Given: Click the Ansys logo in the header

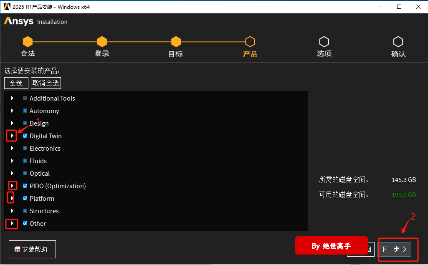Looking at the screenshot, I should [18, 21].
